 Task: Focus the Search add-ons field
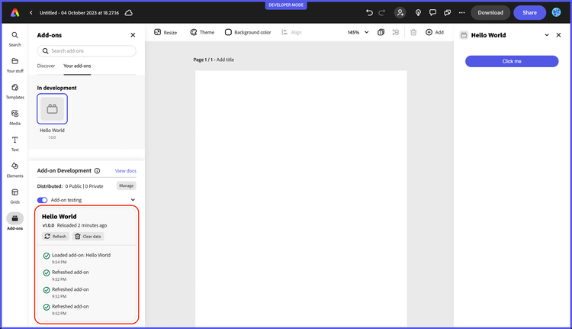(86, 51)
